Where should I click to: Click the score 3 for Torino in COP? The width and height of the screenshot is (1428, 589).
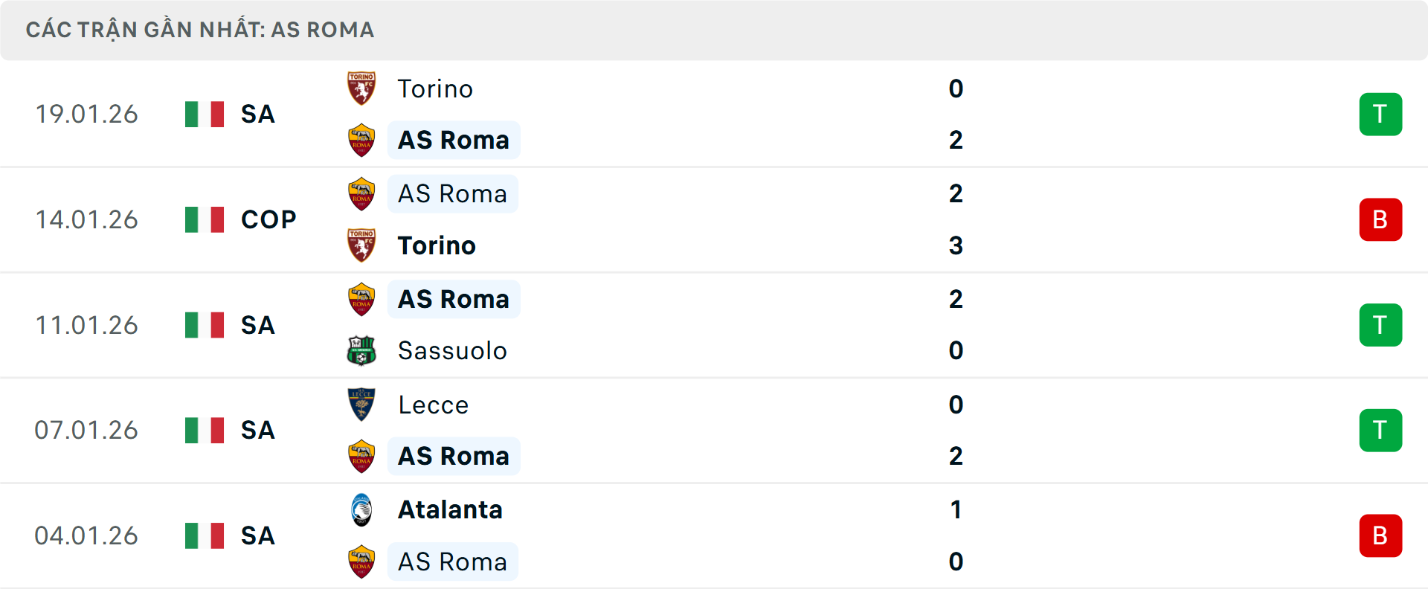(x=956, y=245)
